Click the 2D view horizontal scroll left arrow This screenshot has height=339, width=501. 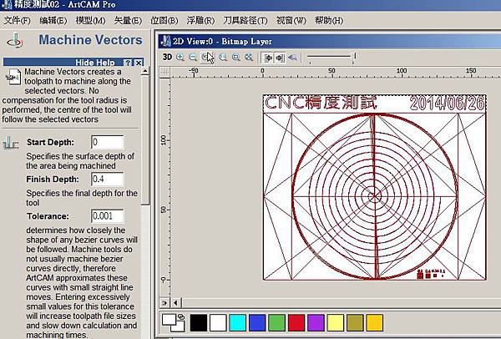[x=175, y=302]
